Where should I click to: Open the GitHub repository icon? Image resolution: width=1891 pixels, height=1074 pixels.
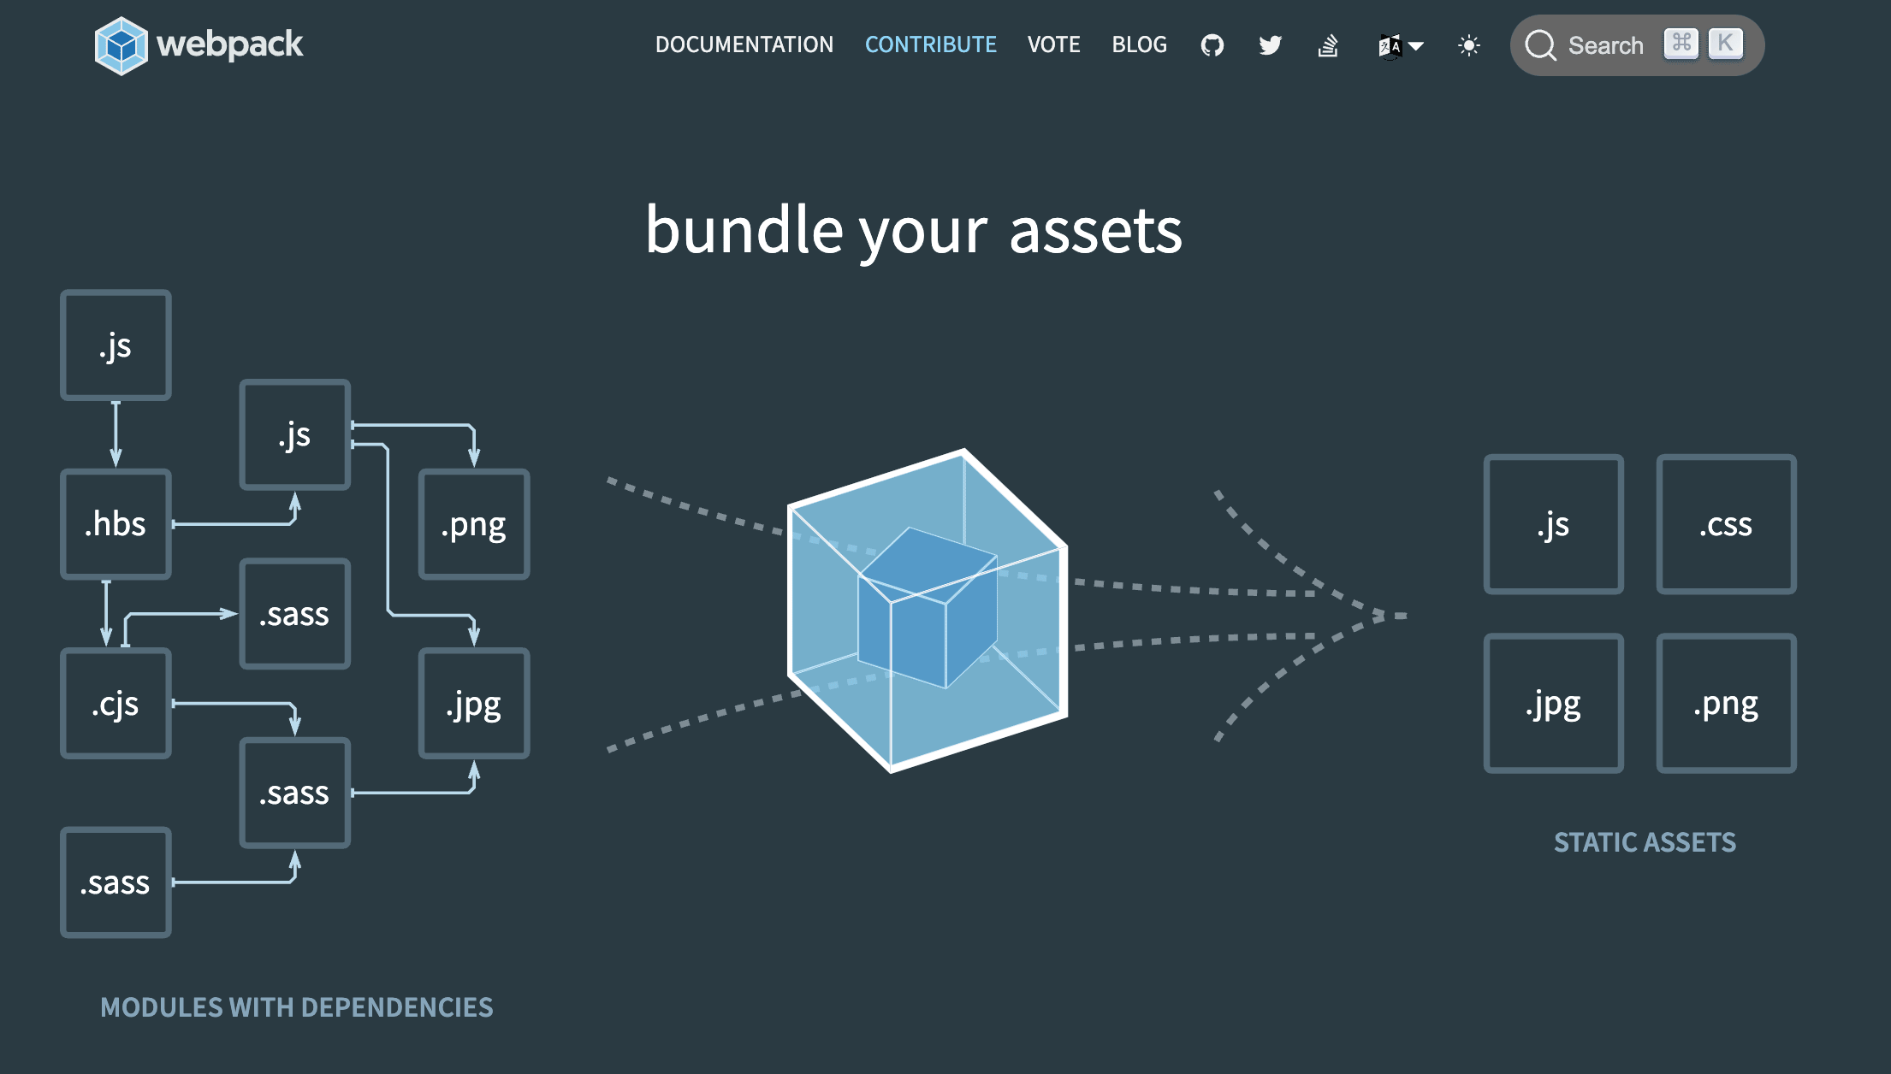coord(1209,45)
